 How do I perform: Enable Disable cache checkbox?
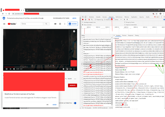click(x=105, y=20)
